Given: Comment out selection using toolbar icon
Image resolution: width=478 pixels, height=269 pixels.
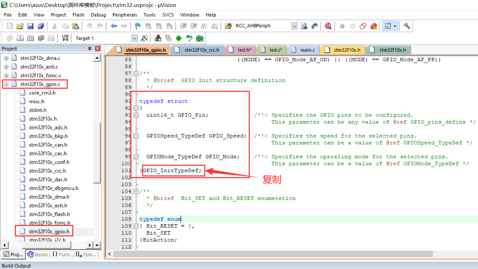Looking at the screenshot, I should click(204, 26).
